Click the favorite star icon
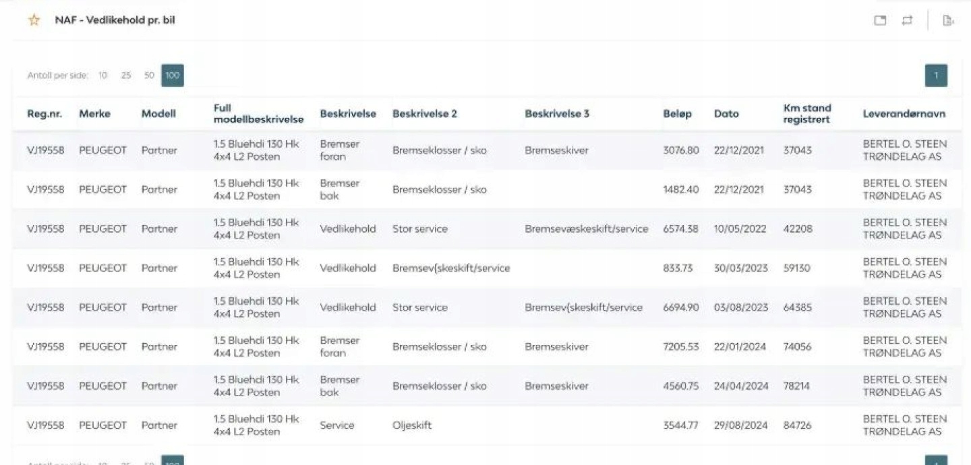This screenshot has height=465, width=971. [x=34, y=20]
